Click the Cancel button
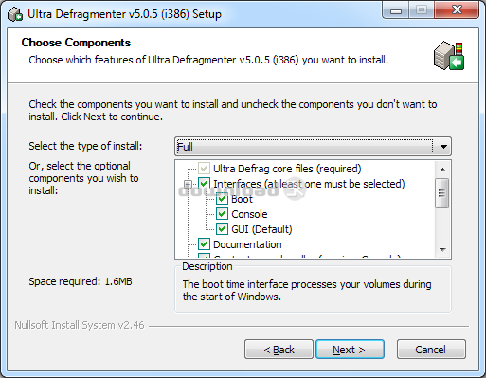 point(431,350)
